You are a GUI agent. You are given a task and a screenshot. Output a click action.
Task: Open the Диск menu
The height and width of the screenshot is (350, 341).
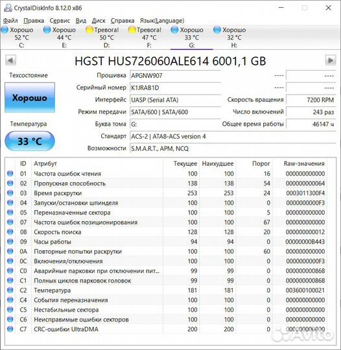coord(99,21)
